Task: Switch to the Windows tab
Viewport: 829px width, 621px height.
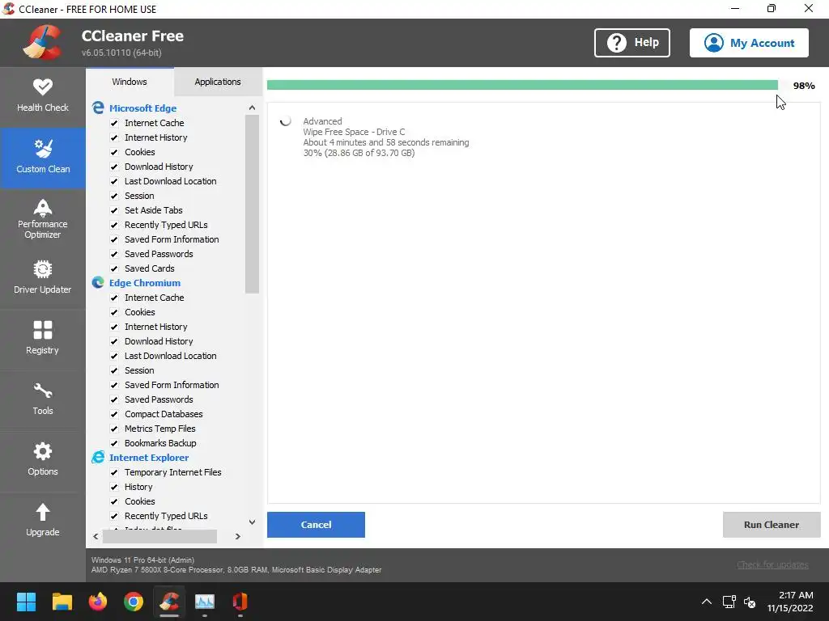Action: (130, 82)
